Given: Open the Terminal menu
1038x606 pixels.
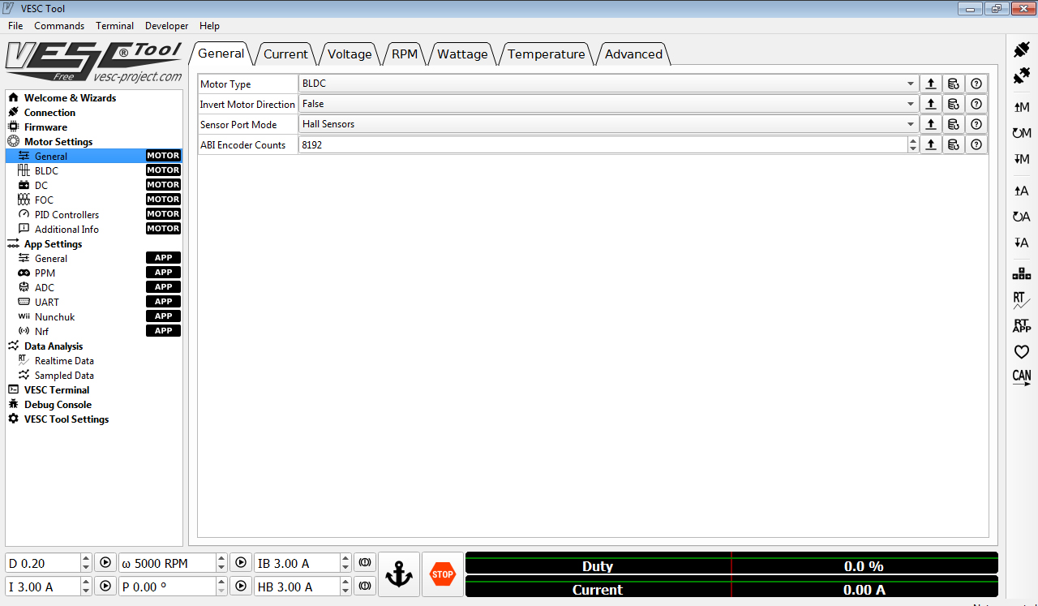Looking at the screenshot, I should tap(114, 26).
